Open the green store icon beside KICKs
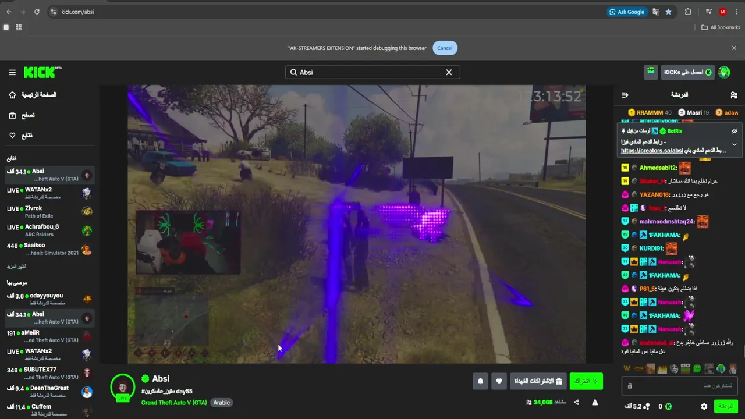The height and width of the screenshot is (419, 745). pos(651,72)
